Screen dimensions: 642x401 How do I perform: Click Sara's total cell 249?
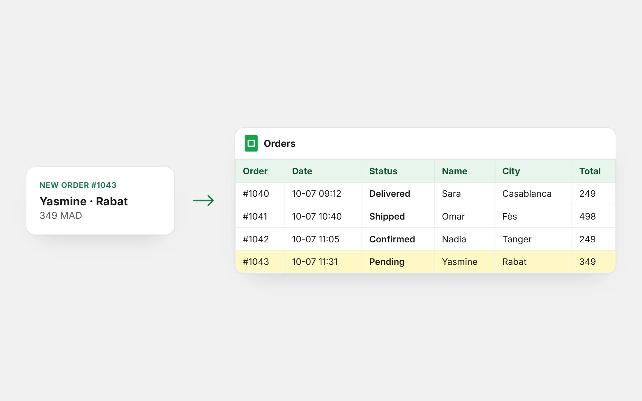594,194
